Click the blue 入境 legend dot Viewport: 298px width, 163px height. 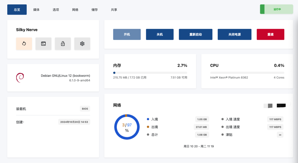[x=148, y=119]
